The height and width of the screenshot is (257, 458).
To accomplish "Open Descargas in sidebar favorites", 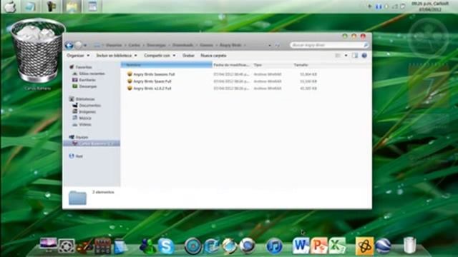I will click(x=87, y=86).
